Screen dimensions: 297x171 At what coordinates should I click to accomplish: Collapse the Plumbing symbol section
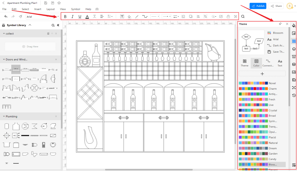click(x=4, y=116)
